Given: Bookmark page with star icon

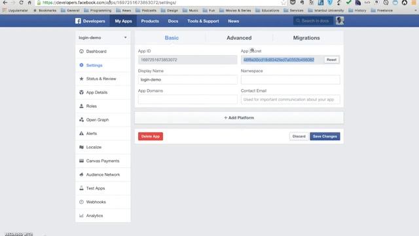Looking at the screenshot, I should point(283,3).
